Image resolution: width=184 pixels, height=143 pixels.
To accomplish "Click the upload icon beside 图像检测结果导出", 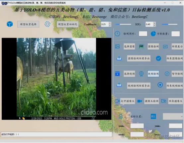I will click(x=119, y=58).
